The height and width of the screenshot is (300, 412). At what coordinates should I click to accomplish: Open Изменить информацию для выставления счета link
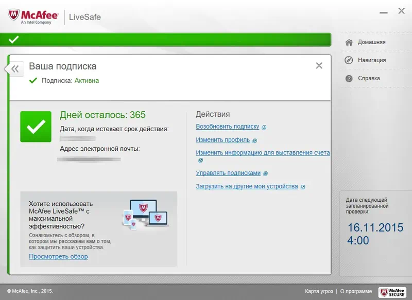pos(263,152)
